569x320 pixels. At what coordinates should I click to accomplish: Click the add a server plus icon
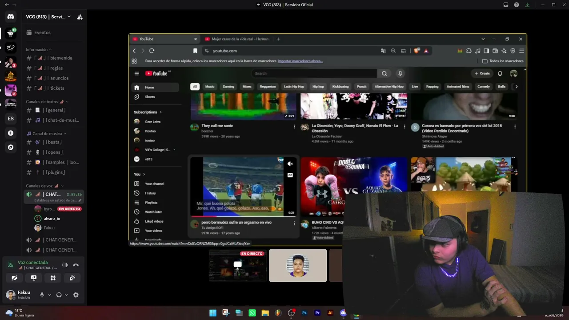[11, 133]
